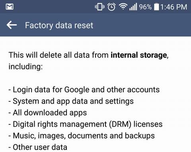
Task: Tap the word including:
Action: tap(25, 66)
